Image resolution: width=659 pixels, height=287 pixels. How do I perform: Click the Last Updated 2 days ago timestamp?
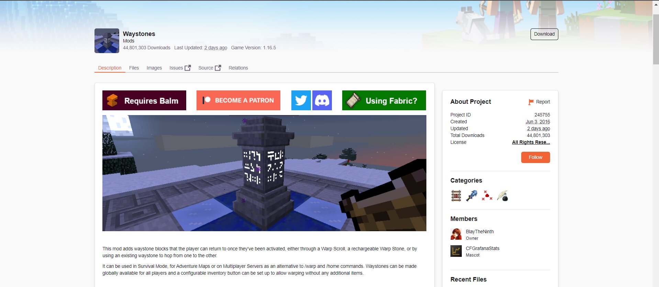point(216,48)
